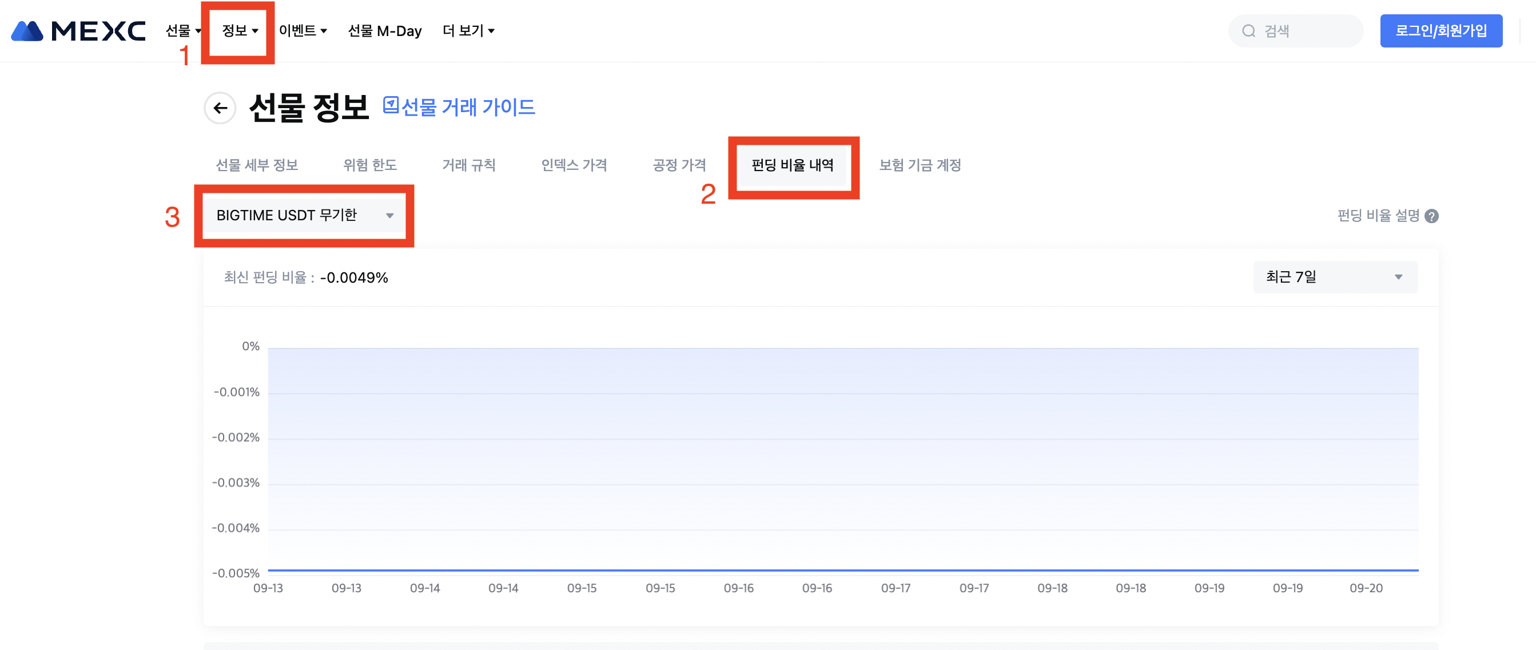This screenshot has width=1536, height=650.
Task: Click the MEXC logo
Action: 78,31
